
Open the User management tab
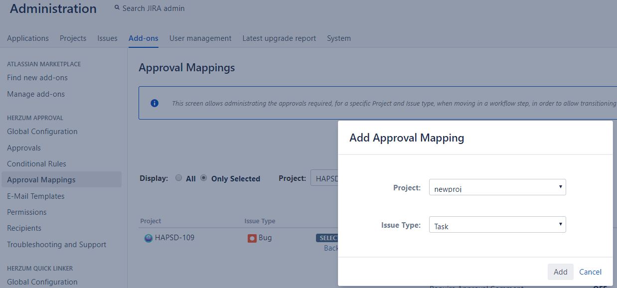(x=200, y=38)
